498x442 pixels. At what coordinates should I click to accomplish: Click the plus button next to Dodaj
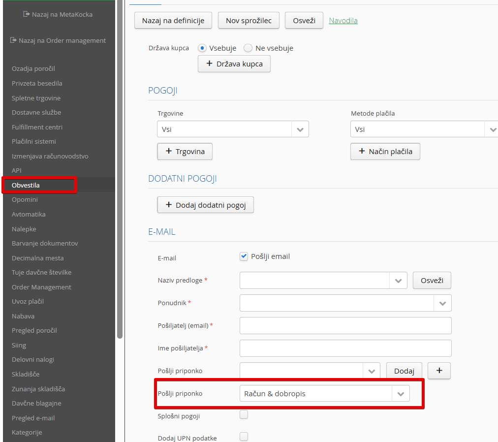click(x=439, y=371)
